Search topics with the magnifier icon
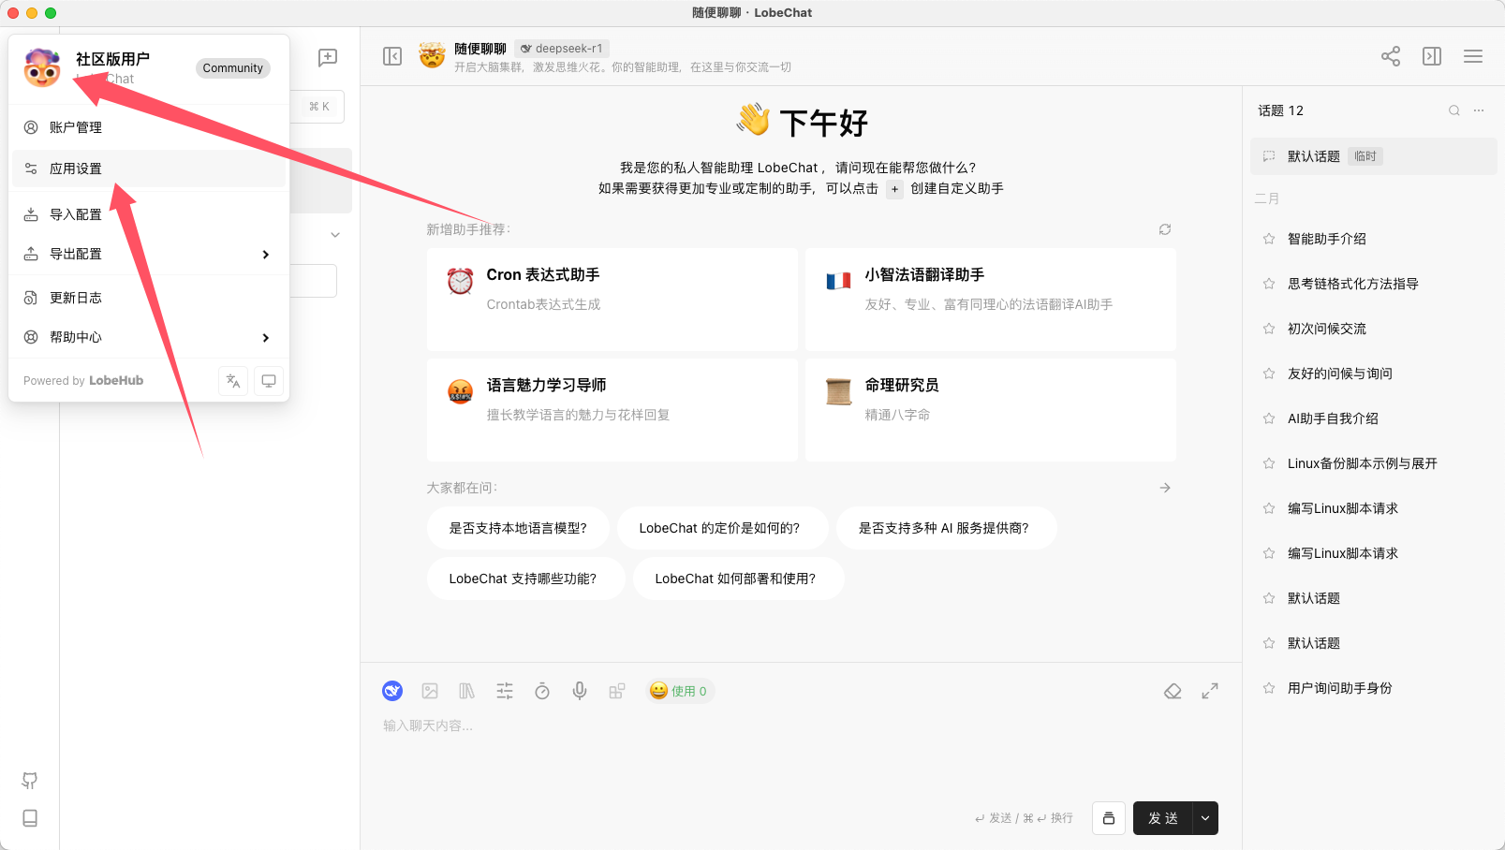 click(x=1454, y=110)
